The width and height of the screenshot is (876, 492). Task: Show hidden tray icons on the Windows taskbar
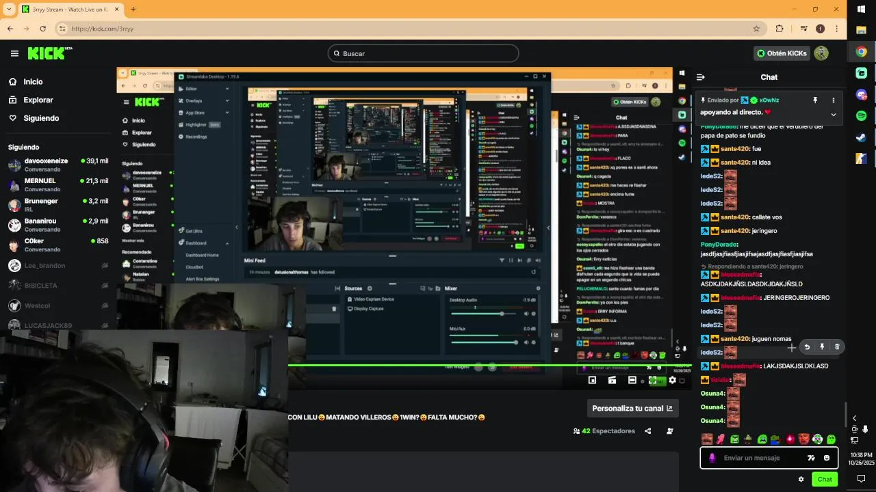(854, 418)
